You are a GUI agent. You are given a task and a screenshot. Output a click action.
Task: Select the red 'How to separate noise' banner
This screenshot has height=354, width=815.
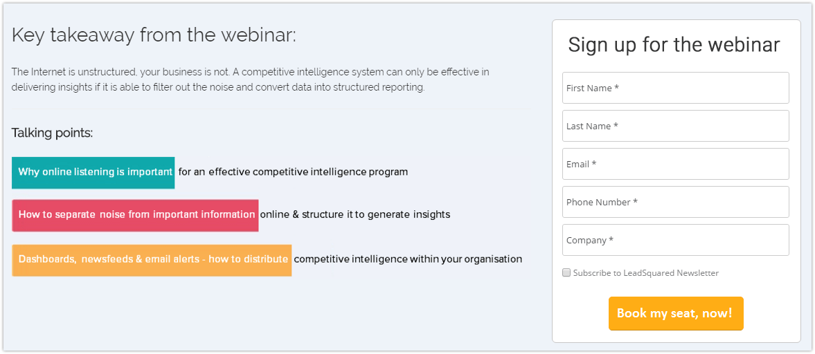[135, 215]
